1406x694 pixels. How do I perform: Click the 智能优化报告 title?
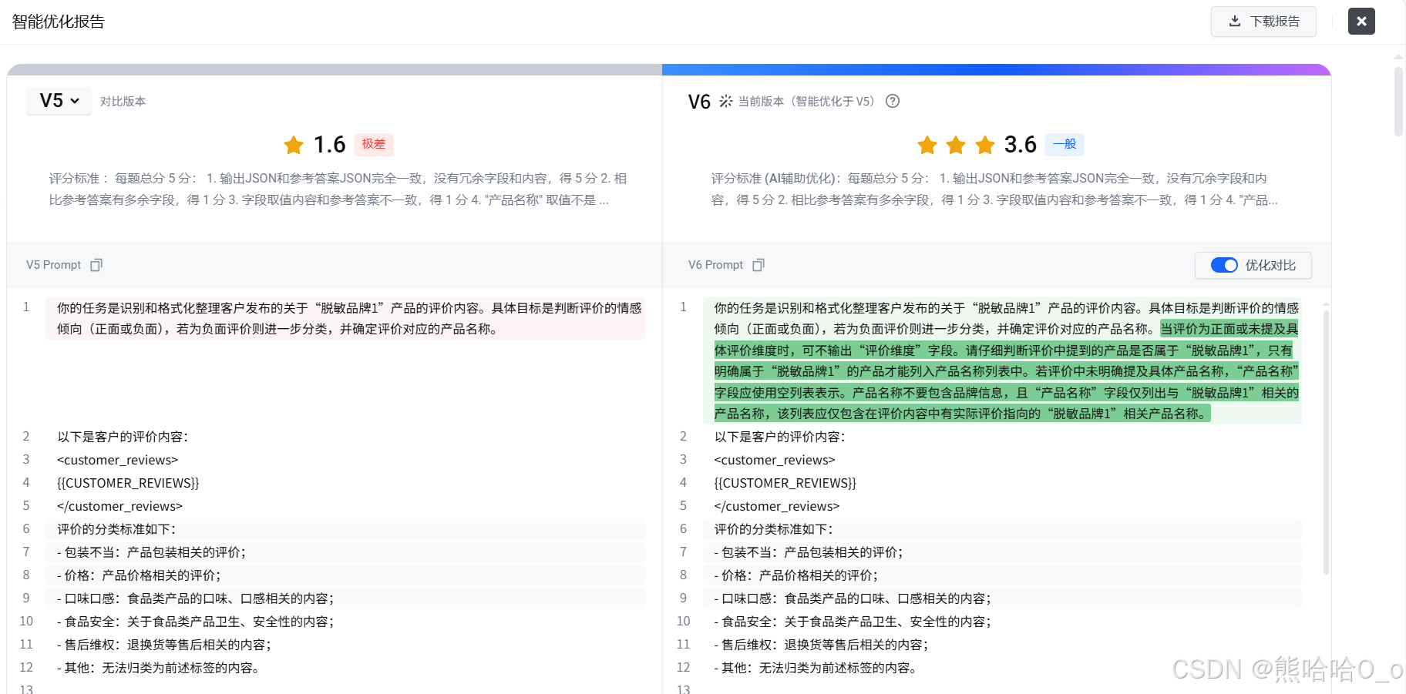point(59,22)
